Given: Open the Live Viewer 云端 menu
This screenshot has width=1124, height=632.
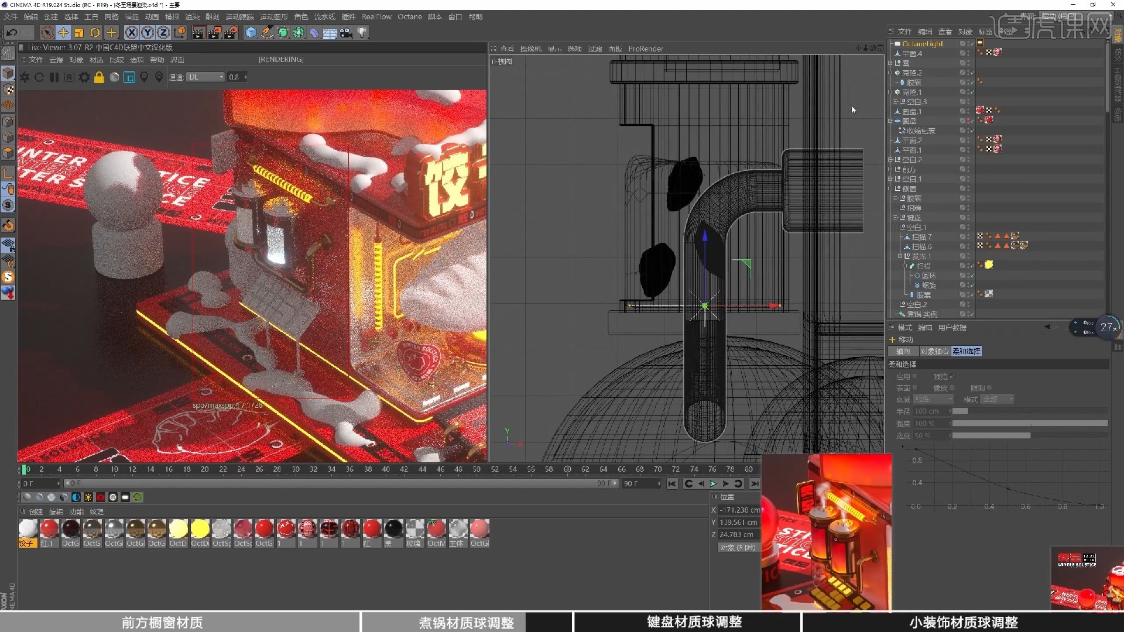Looking at the screenshot, I should (56, 60).
